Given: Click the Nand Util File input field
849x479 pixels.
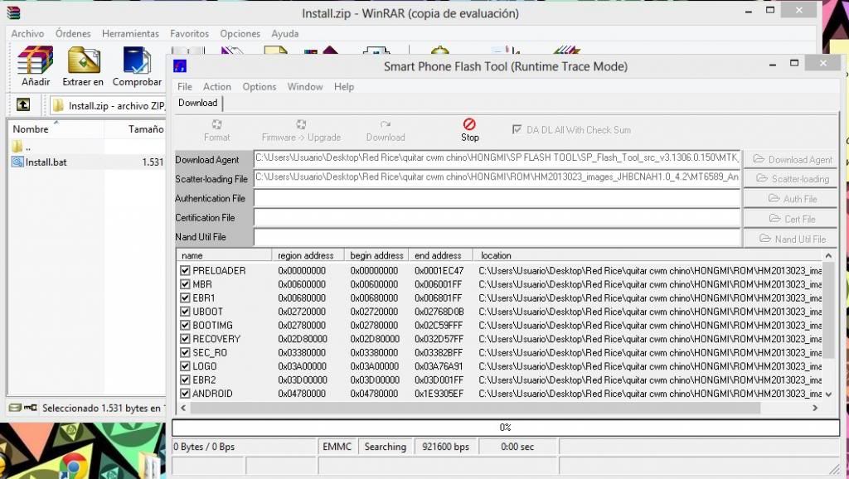Looking at the screenshot, I should (497, 237).
